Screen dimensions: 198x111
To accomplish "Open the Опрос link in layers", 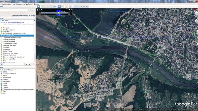I will (5, 72).
